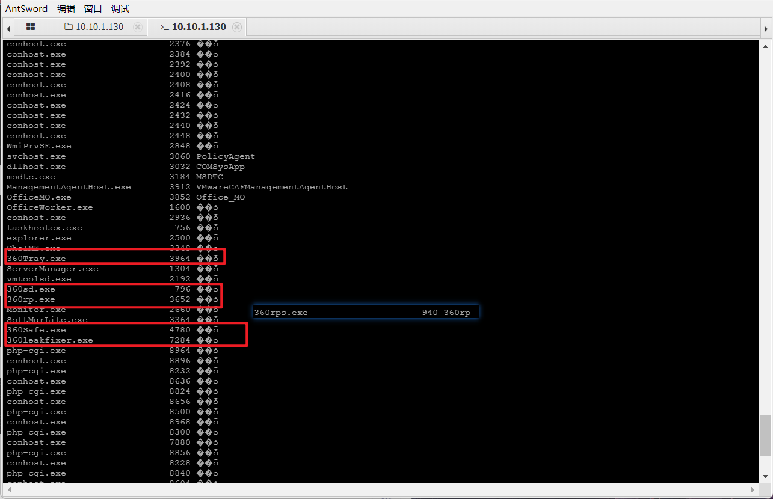Close the terminal 10.10.1.130 tab
This screenshot has height=499, width=773.
point(237,27)
